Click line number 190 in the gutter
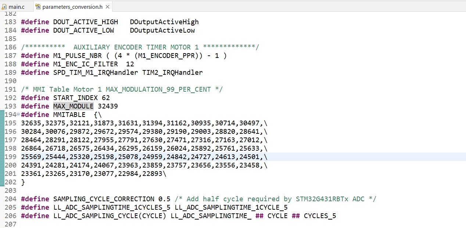 (11, 81)
